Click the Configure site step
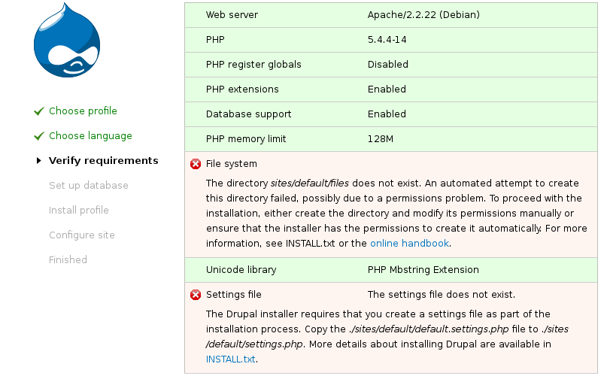Screen dimensions: 607x379 (x=81, y=235)
